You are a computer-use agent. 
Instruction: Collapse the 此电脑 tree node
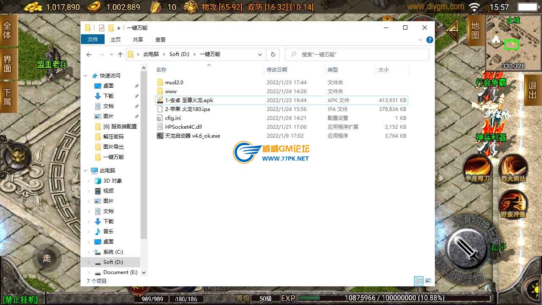pos(86,170)
